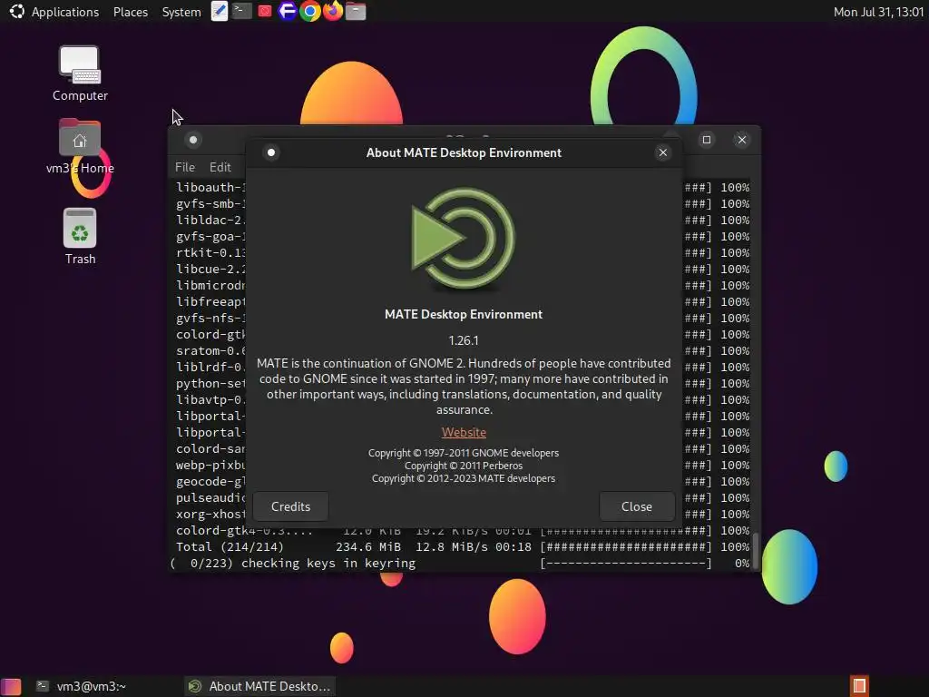The image size is (929, 697).
Task: Click the 'geocode-gl' terminal line
Action: point(210,481)
